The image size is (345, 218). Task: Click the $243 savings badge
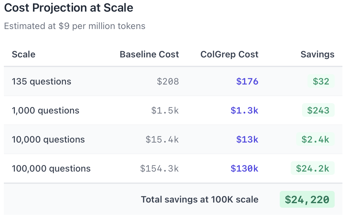click(x=318, y=110)
